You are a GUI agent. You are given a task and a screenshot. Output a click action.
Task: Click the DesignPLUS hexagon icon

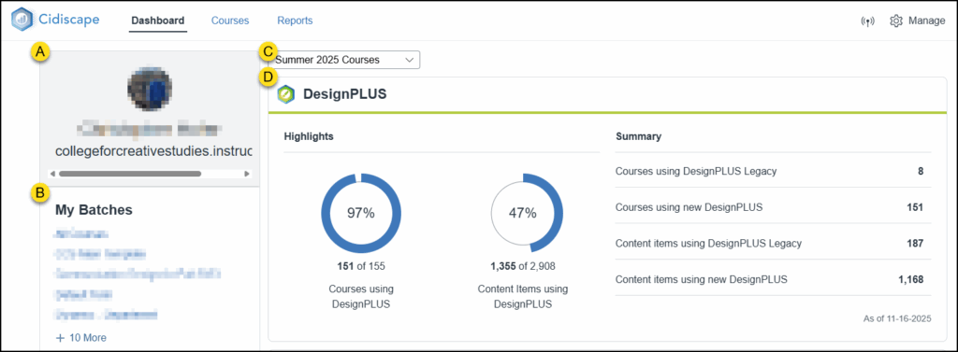coord(285,94)
